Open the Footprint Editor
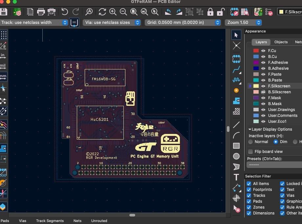 tap(234, 12)
